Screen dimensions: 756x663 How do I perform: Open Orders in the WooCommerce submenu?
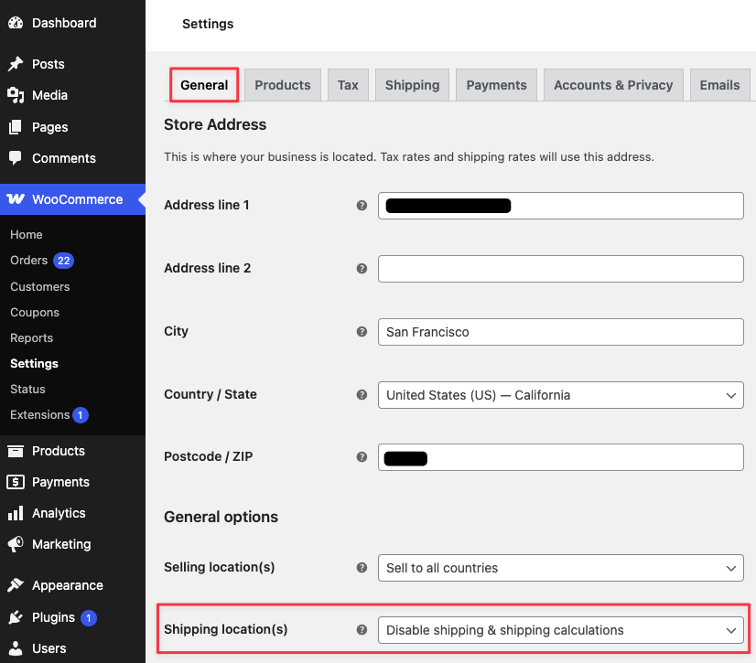click(28, 261)
